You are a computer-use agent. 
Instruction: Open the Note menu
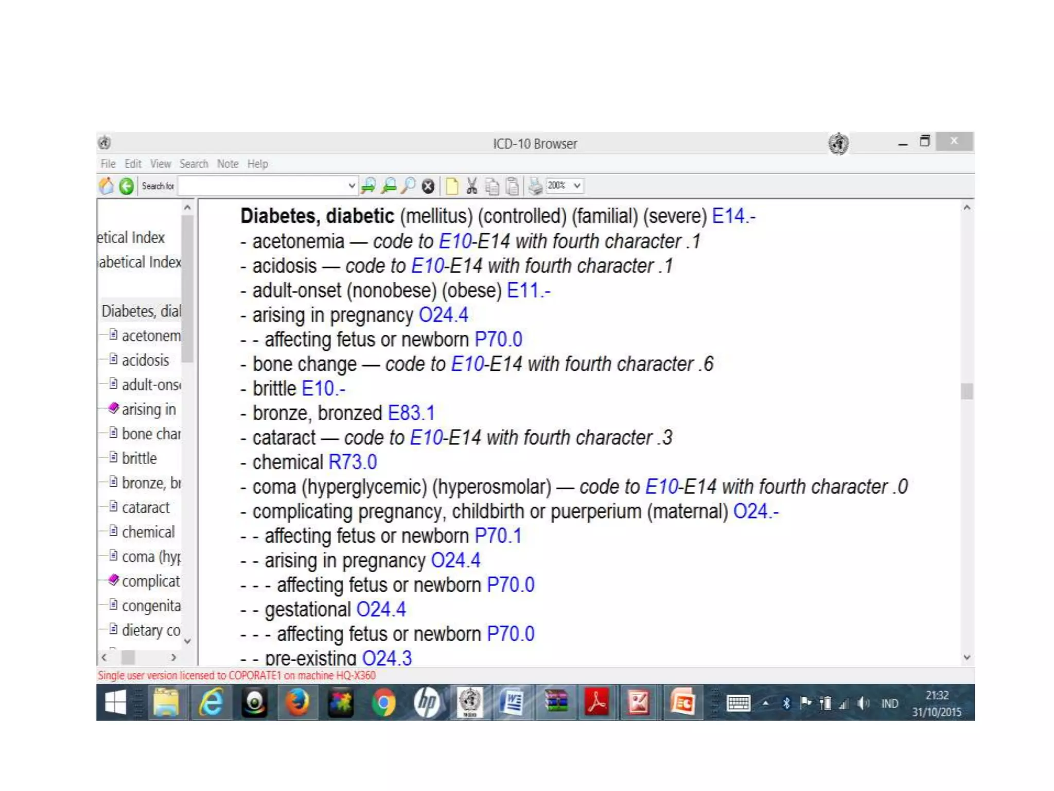click(227, 164)
